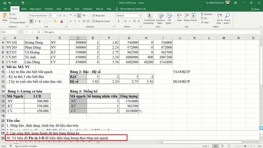263x148 pixels.
Task: Click the Insert Function fx icon
Action: [39, 32]
